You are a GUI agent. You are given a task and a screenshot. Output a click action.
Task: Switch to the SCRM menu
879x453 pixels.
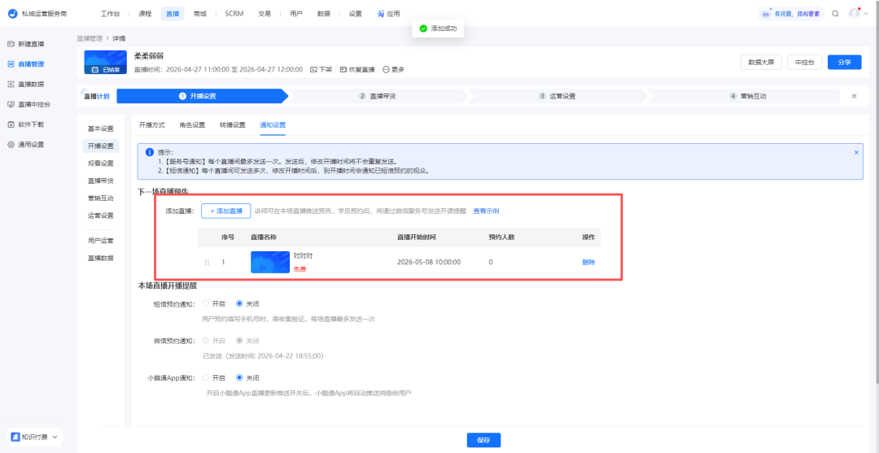234,14
